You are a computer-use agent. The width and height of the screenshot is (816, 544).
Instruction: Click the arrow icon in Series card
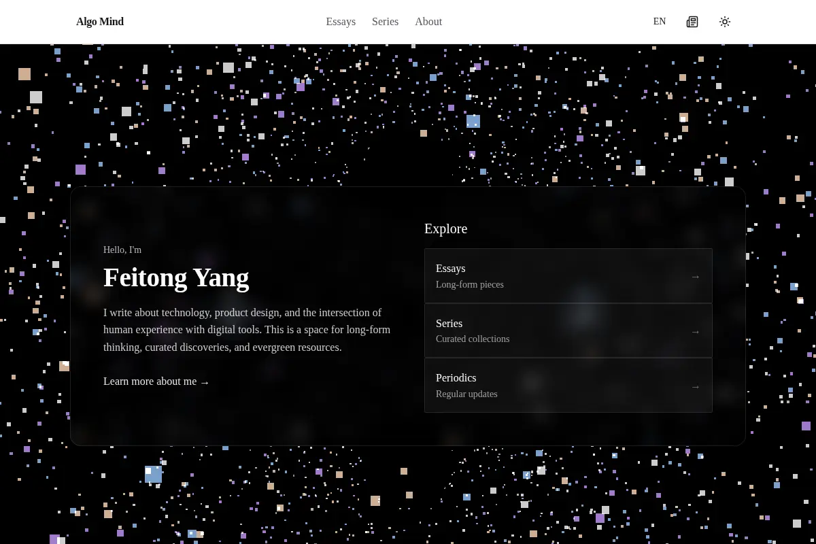click(696, 332)
